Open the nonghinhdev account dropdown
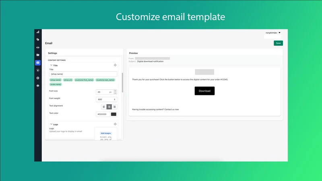322x181 pixels. [x=273, y=33]
